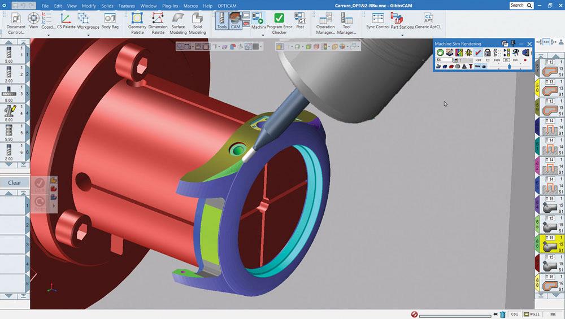Click the trash can icon in status bar

503,314
